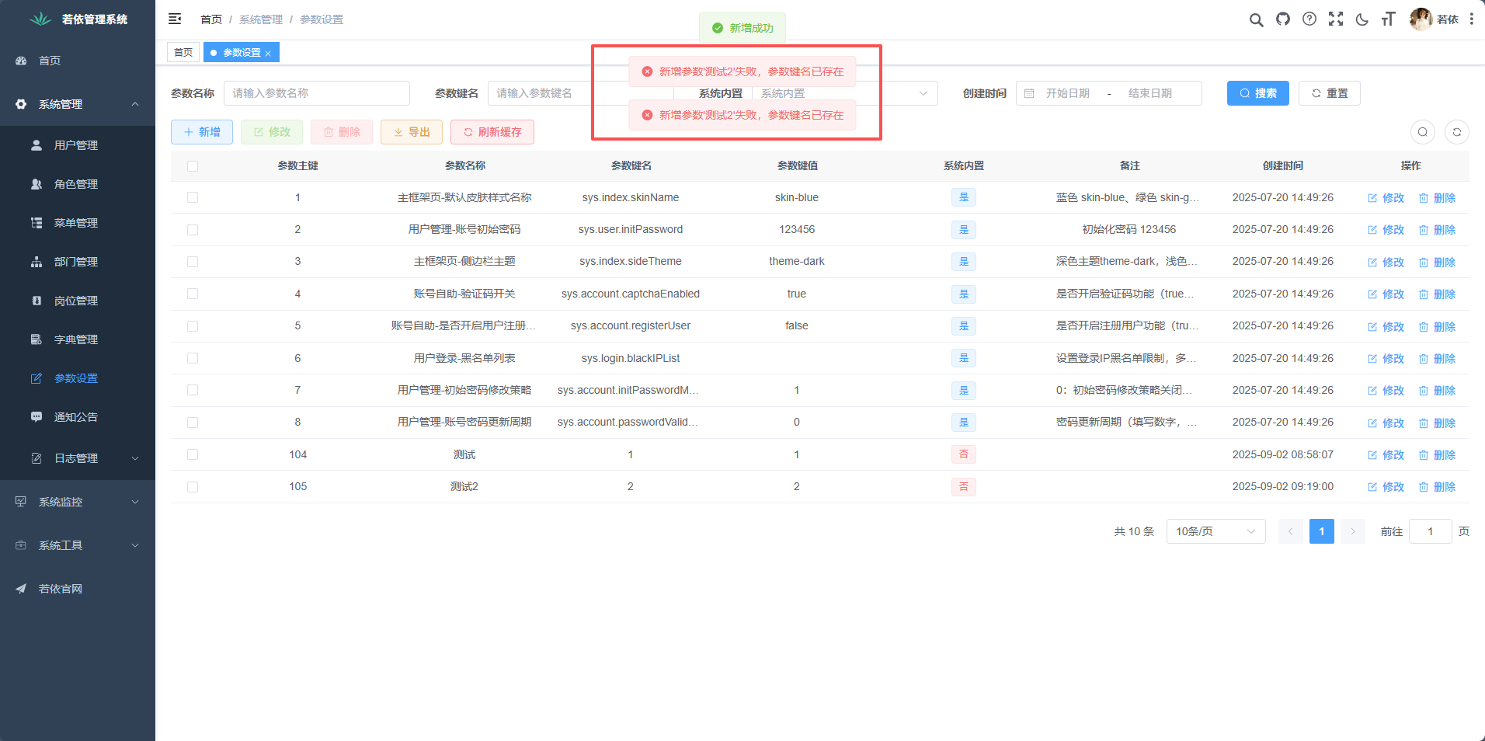Go to 首页 via the breadcrumb
The width and height of the screenshot is (1485, 741).
210,19
